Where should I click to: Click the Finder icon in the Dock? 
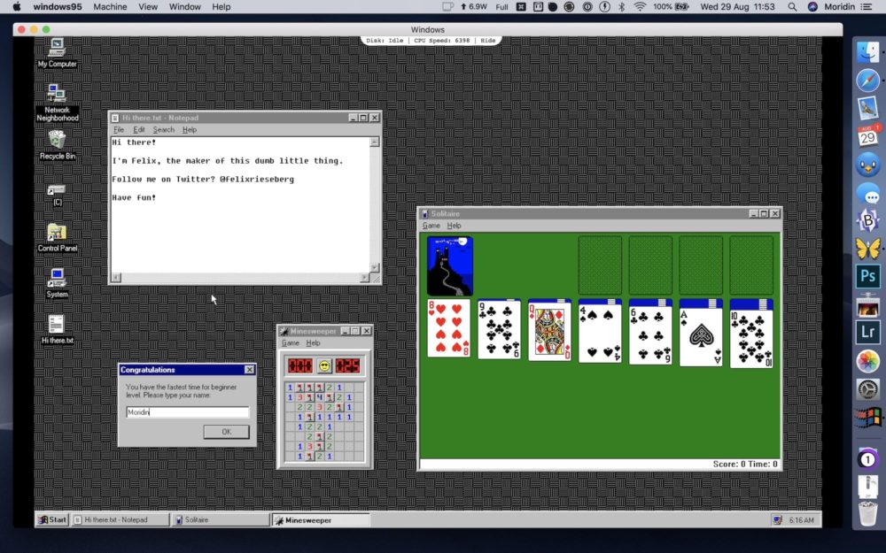[868, 52]
